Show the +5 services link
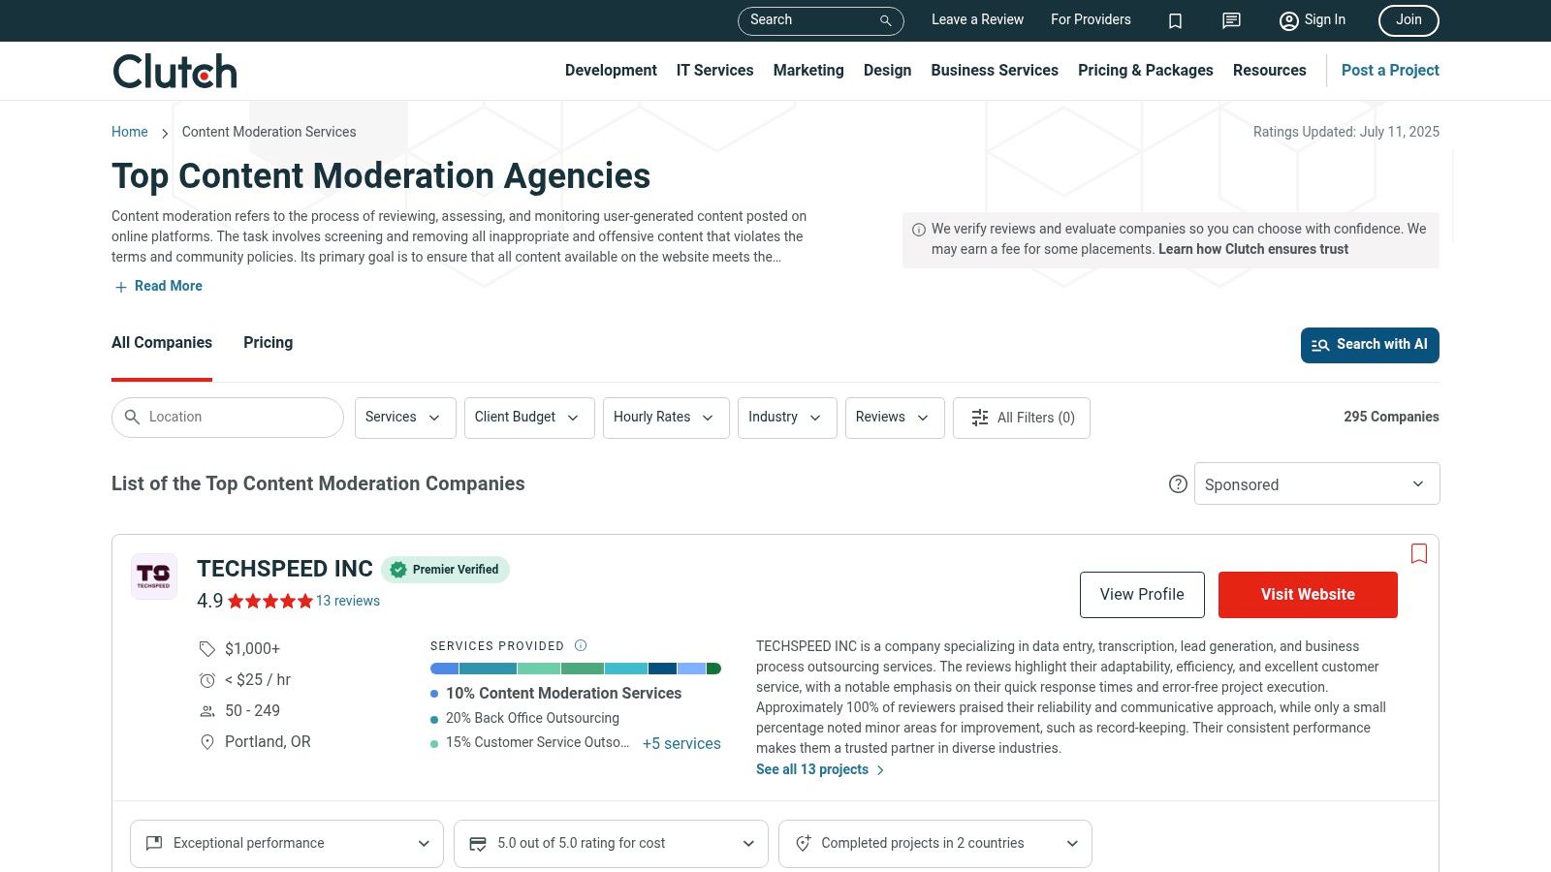The height and width of the screenshot is (872, 1551). pyautogui.click(x=681, y=744)
